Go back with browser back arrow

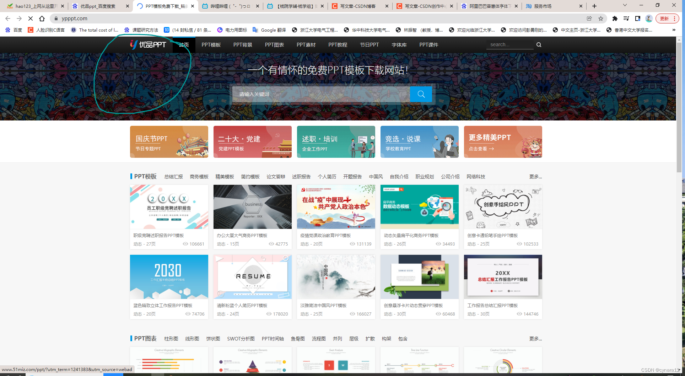pyautogui.click(x=8, y=18)
